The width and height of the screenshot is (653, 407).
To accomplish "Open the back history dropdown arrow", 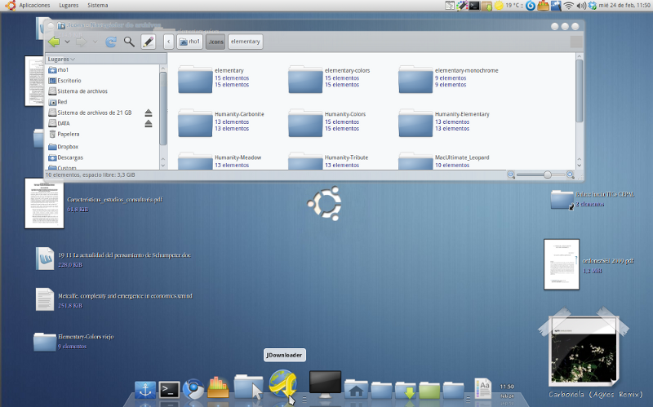I will [67, 42].
